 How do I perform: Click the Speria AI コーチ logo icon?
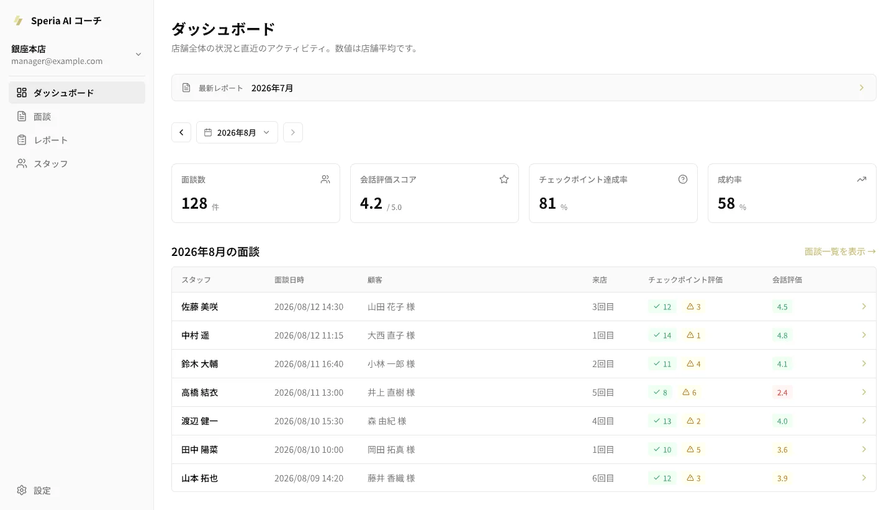18,20
